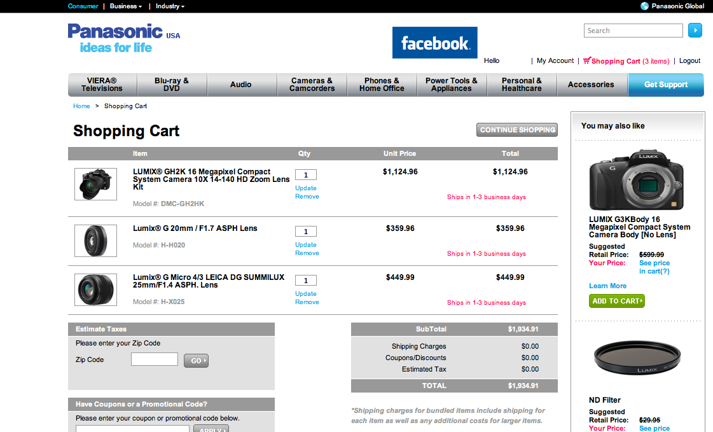Click Update for the SUMMILUX 25mm lens

point(305,294)
